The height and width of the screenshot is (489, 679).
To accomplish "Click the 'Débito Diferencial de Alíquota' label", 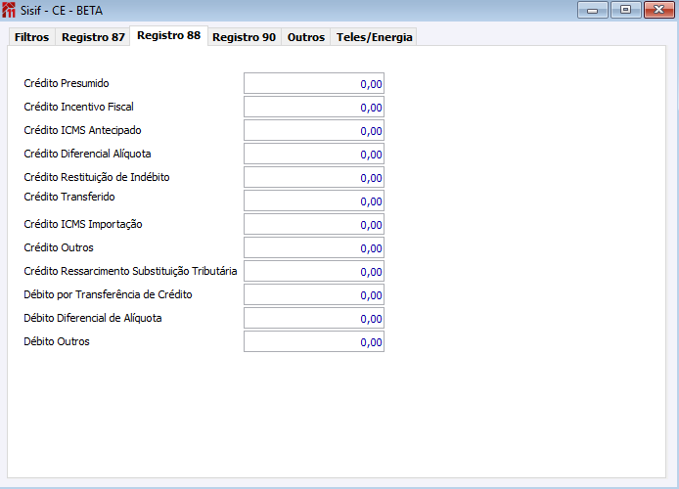I will pyautogui.click(x=93, y=318).
